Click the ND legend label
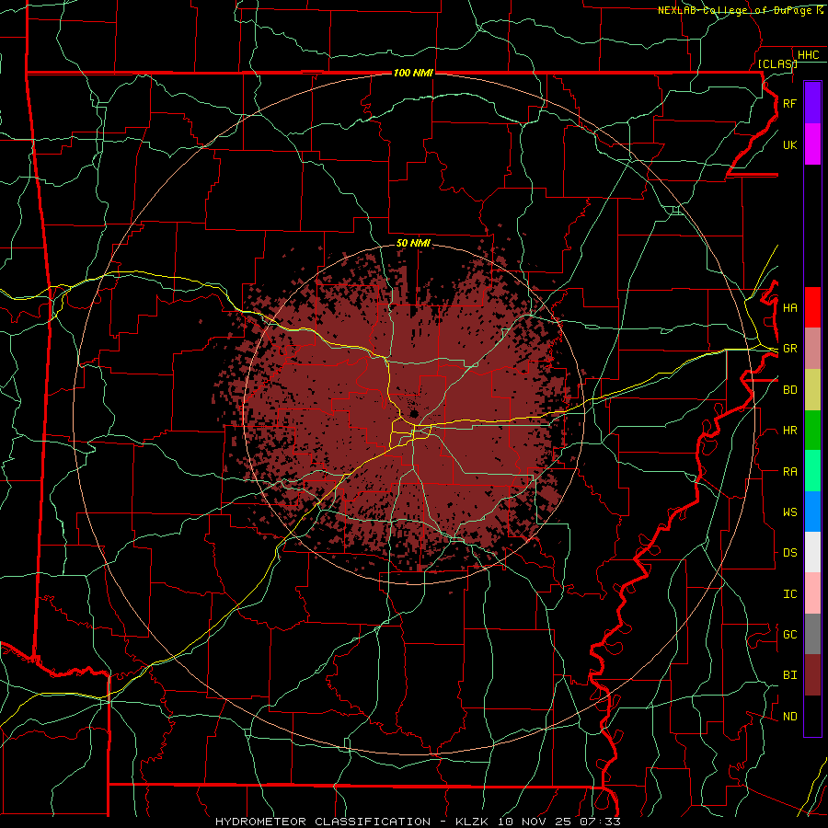 point(790,717)
